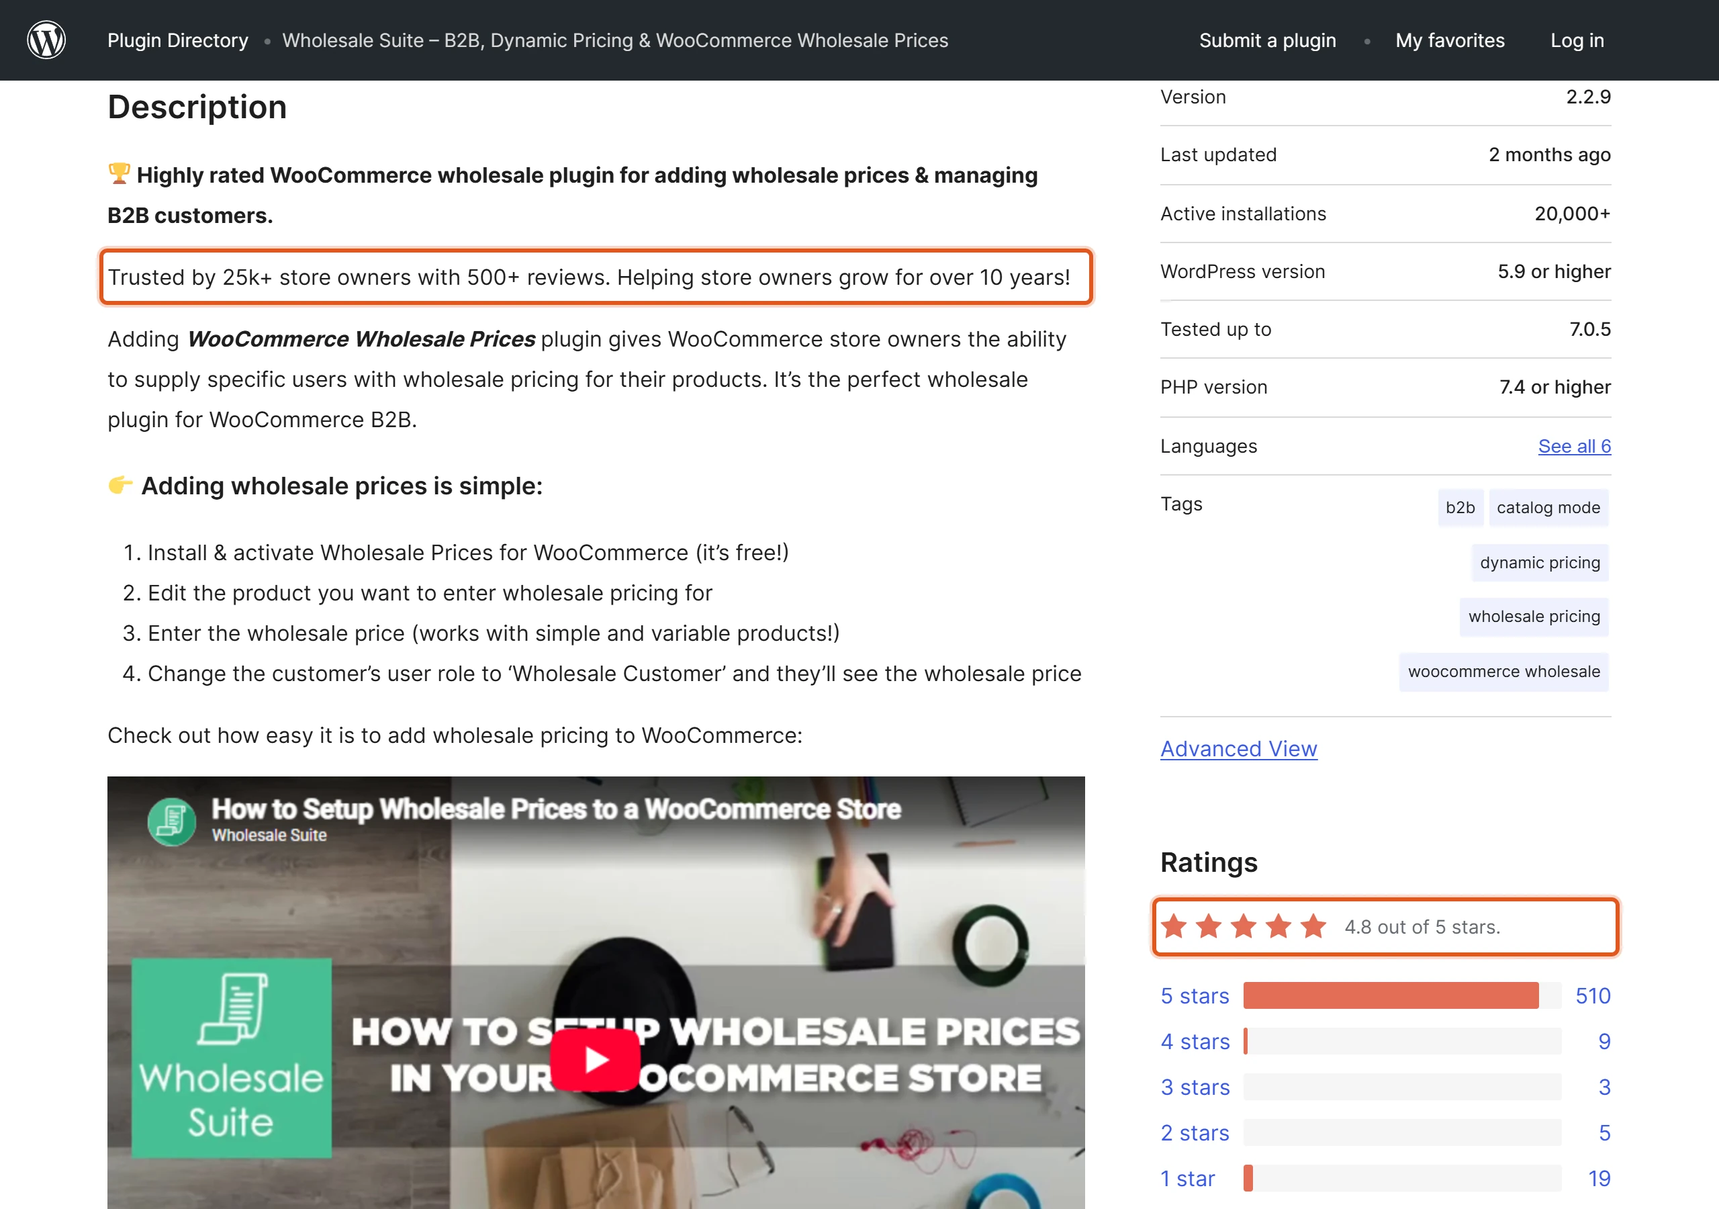Open Submit a plugin in the top navigation

[x=1268, y=40]
